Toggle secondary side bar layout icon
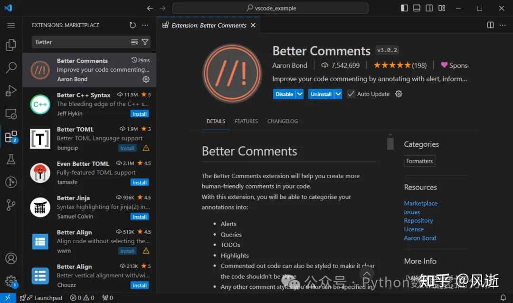Image resolution: width=513 pixels, height=303 pixels. [429, 8]
